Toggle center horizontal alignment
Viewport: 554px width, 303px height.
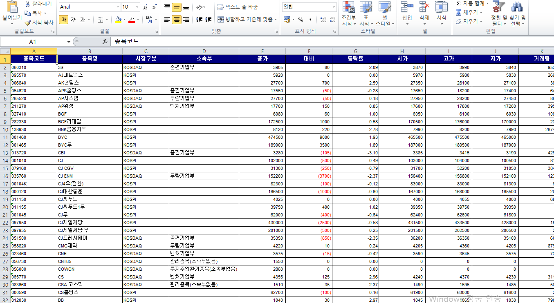coord(177,20)
